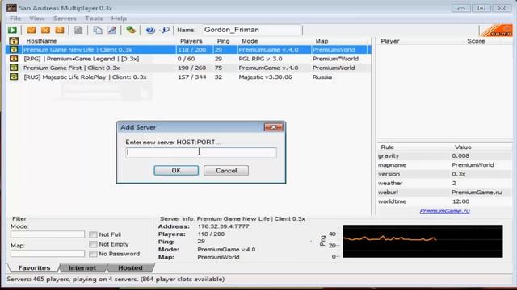Click the Player column header
Image resolution: width=517 pixels, height=290 pixels.
390,41
